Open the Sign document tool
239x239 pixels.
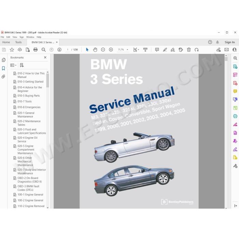[173, 50]
